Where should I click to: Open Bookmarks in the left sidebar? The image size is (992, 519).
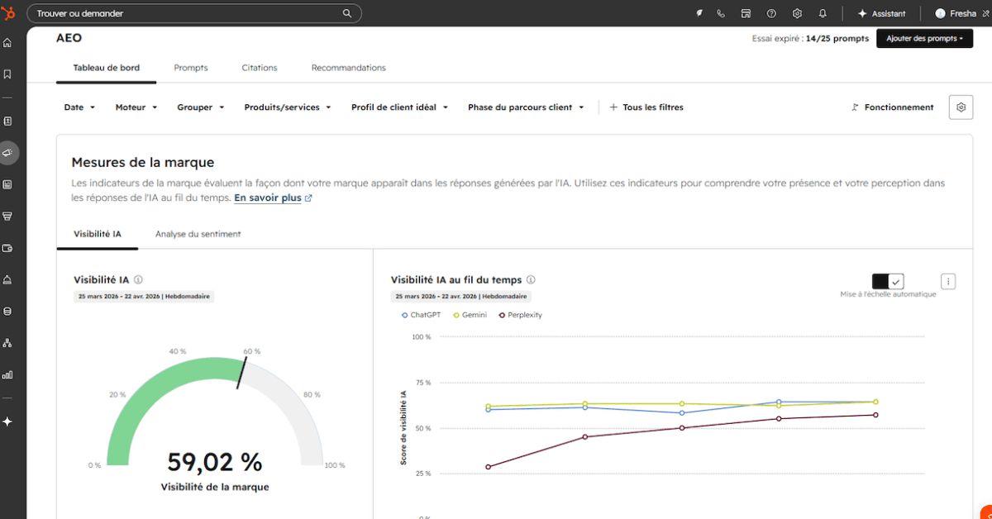(7, 74)
